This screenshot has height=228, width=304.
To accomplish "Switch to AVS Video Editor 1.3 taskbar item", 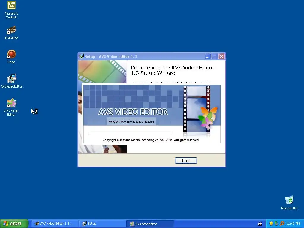I will [x=55, y=224].
